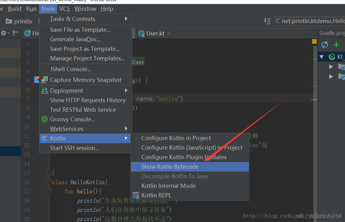Click the green Groovy icon

pyautogui.click(x=45, y=119)
